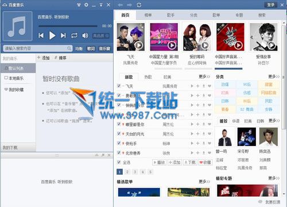Open the skin (shirt) icon in title bar
287x207 pixels.
pyautogui.click(x=79, y=5)
